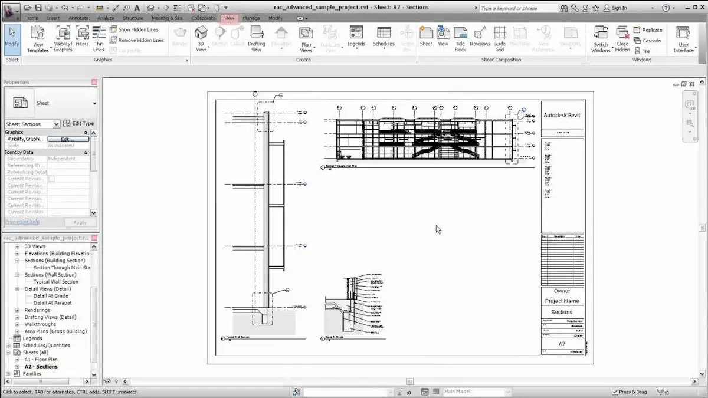Create a new 3D View
The width and height of the screenshot is (708, 398).
[x=201, y=37]
